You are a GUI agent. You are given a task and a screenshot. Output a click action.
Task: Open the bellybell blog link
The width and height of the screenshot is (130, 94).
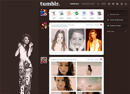(x=54, y=59)
